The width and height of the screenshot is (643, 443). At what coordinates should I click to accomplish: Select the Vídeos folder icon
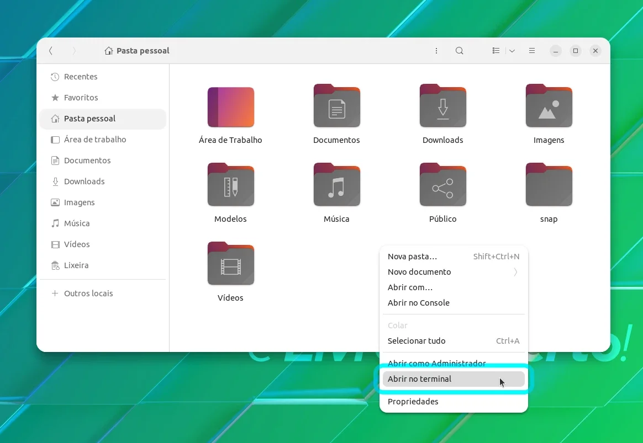231,264
